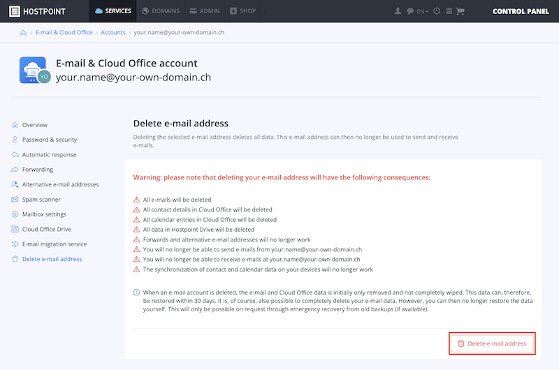Open the Admin tab

click(x=204, y=11)
